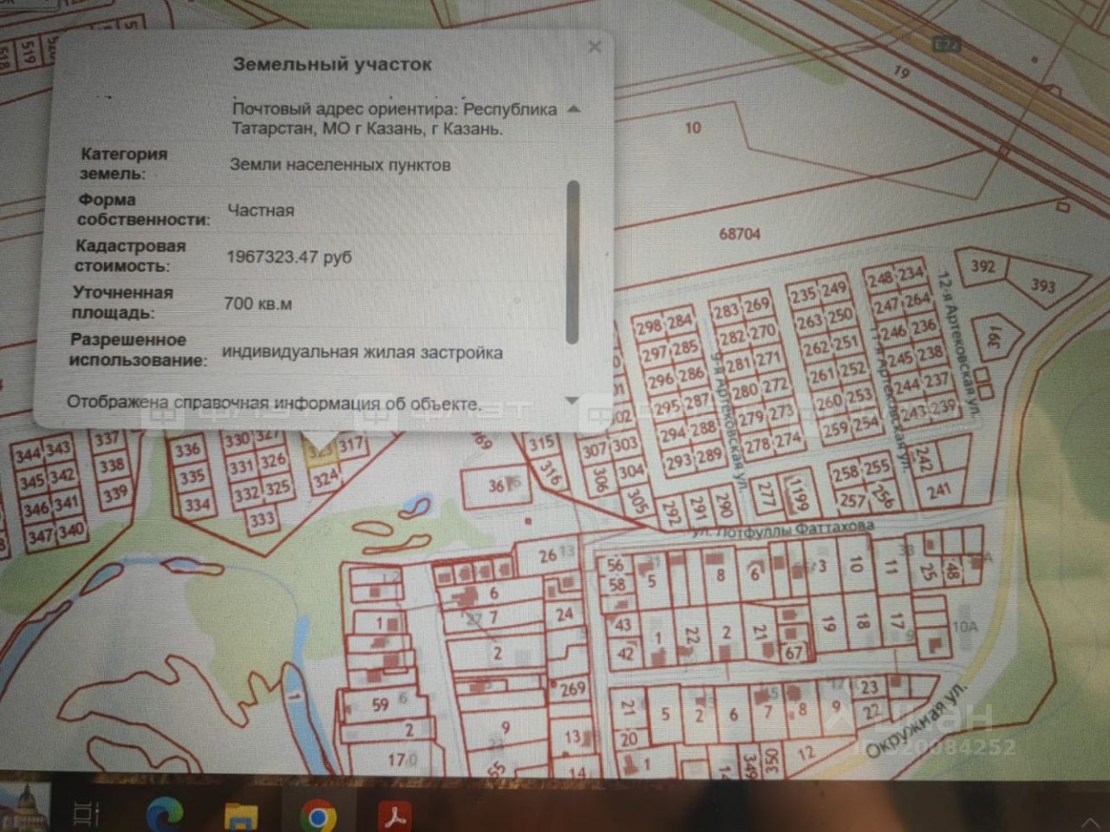Click the E22 highway shield on map
Image resolution: width=1110 pixels, height=832 pixels.
point(947,44)
